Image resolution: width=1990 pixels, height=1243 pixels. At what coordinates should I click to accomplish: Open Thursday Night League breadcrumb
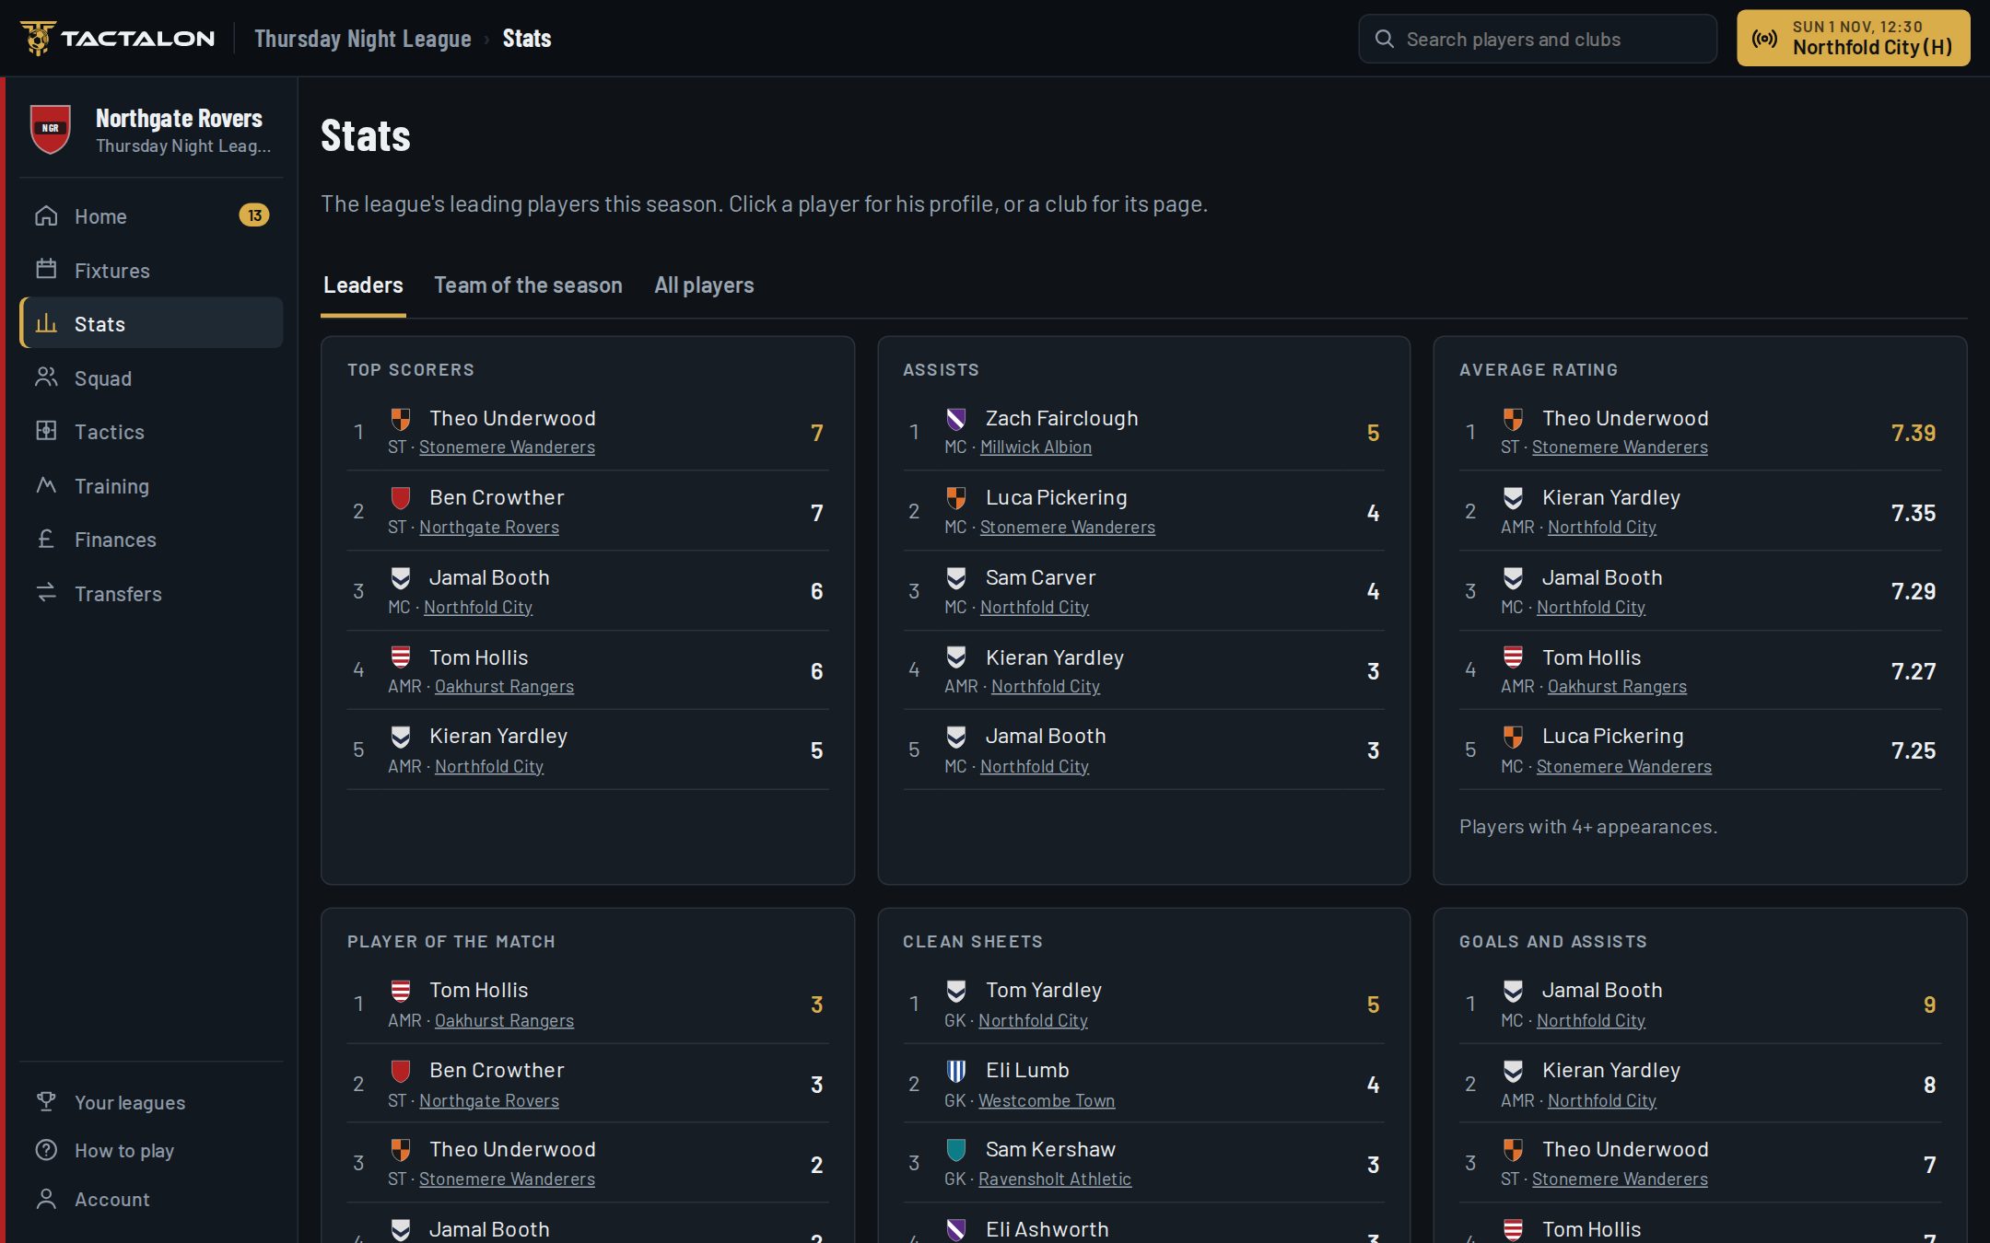[x=363, y=39]
